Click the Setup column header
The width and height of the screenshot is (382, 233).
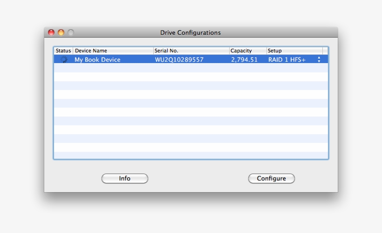(x=293, y=51)
